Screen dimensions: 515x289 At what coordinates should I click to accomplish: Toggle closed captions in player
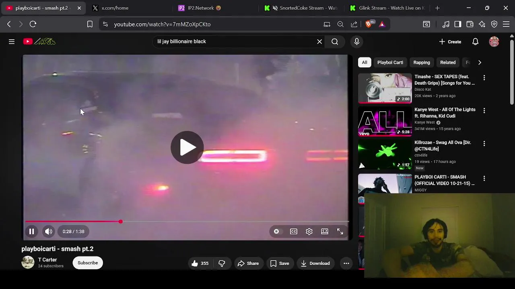(x=294, y=231)
